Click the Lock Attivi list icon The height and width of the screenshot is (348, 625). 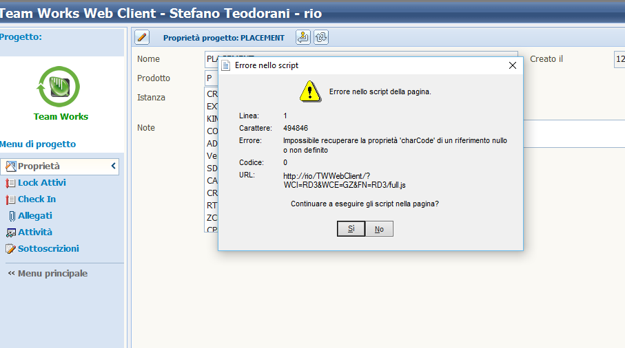[10, 183]
